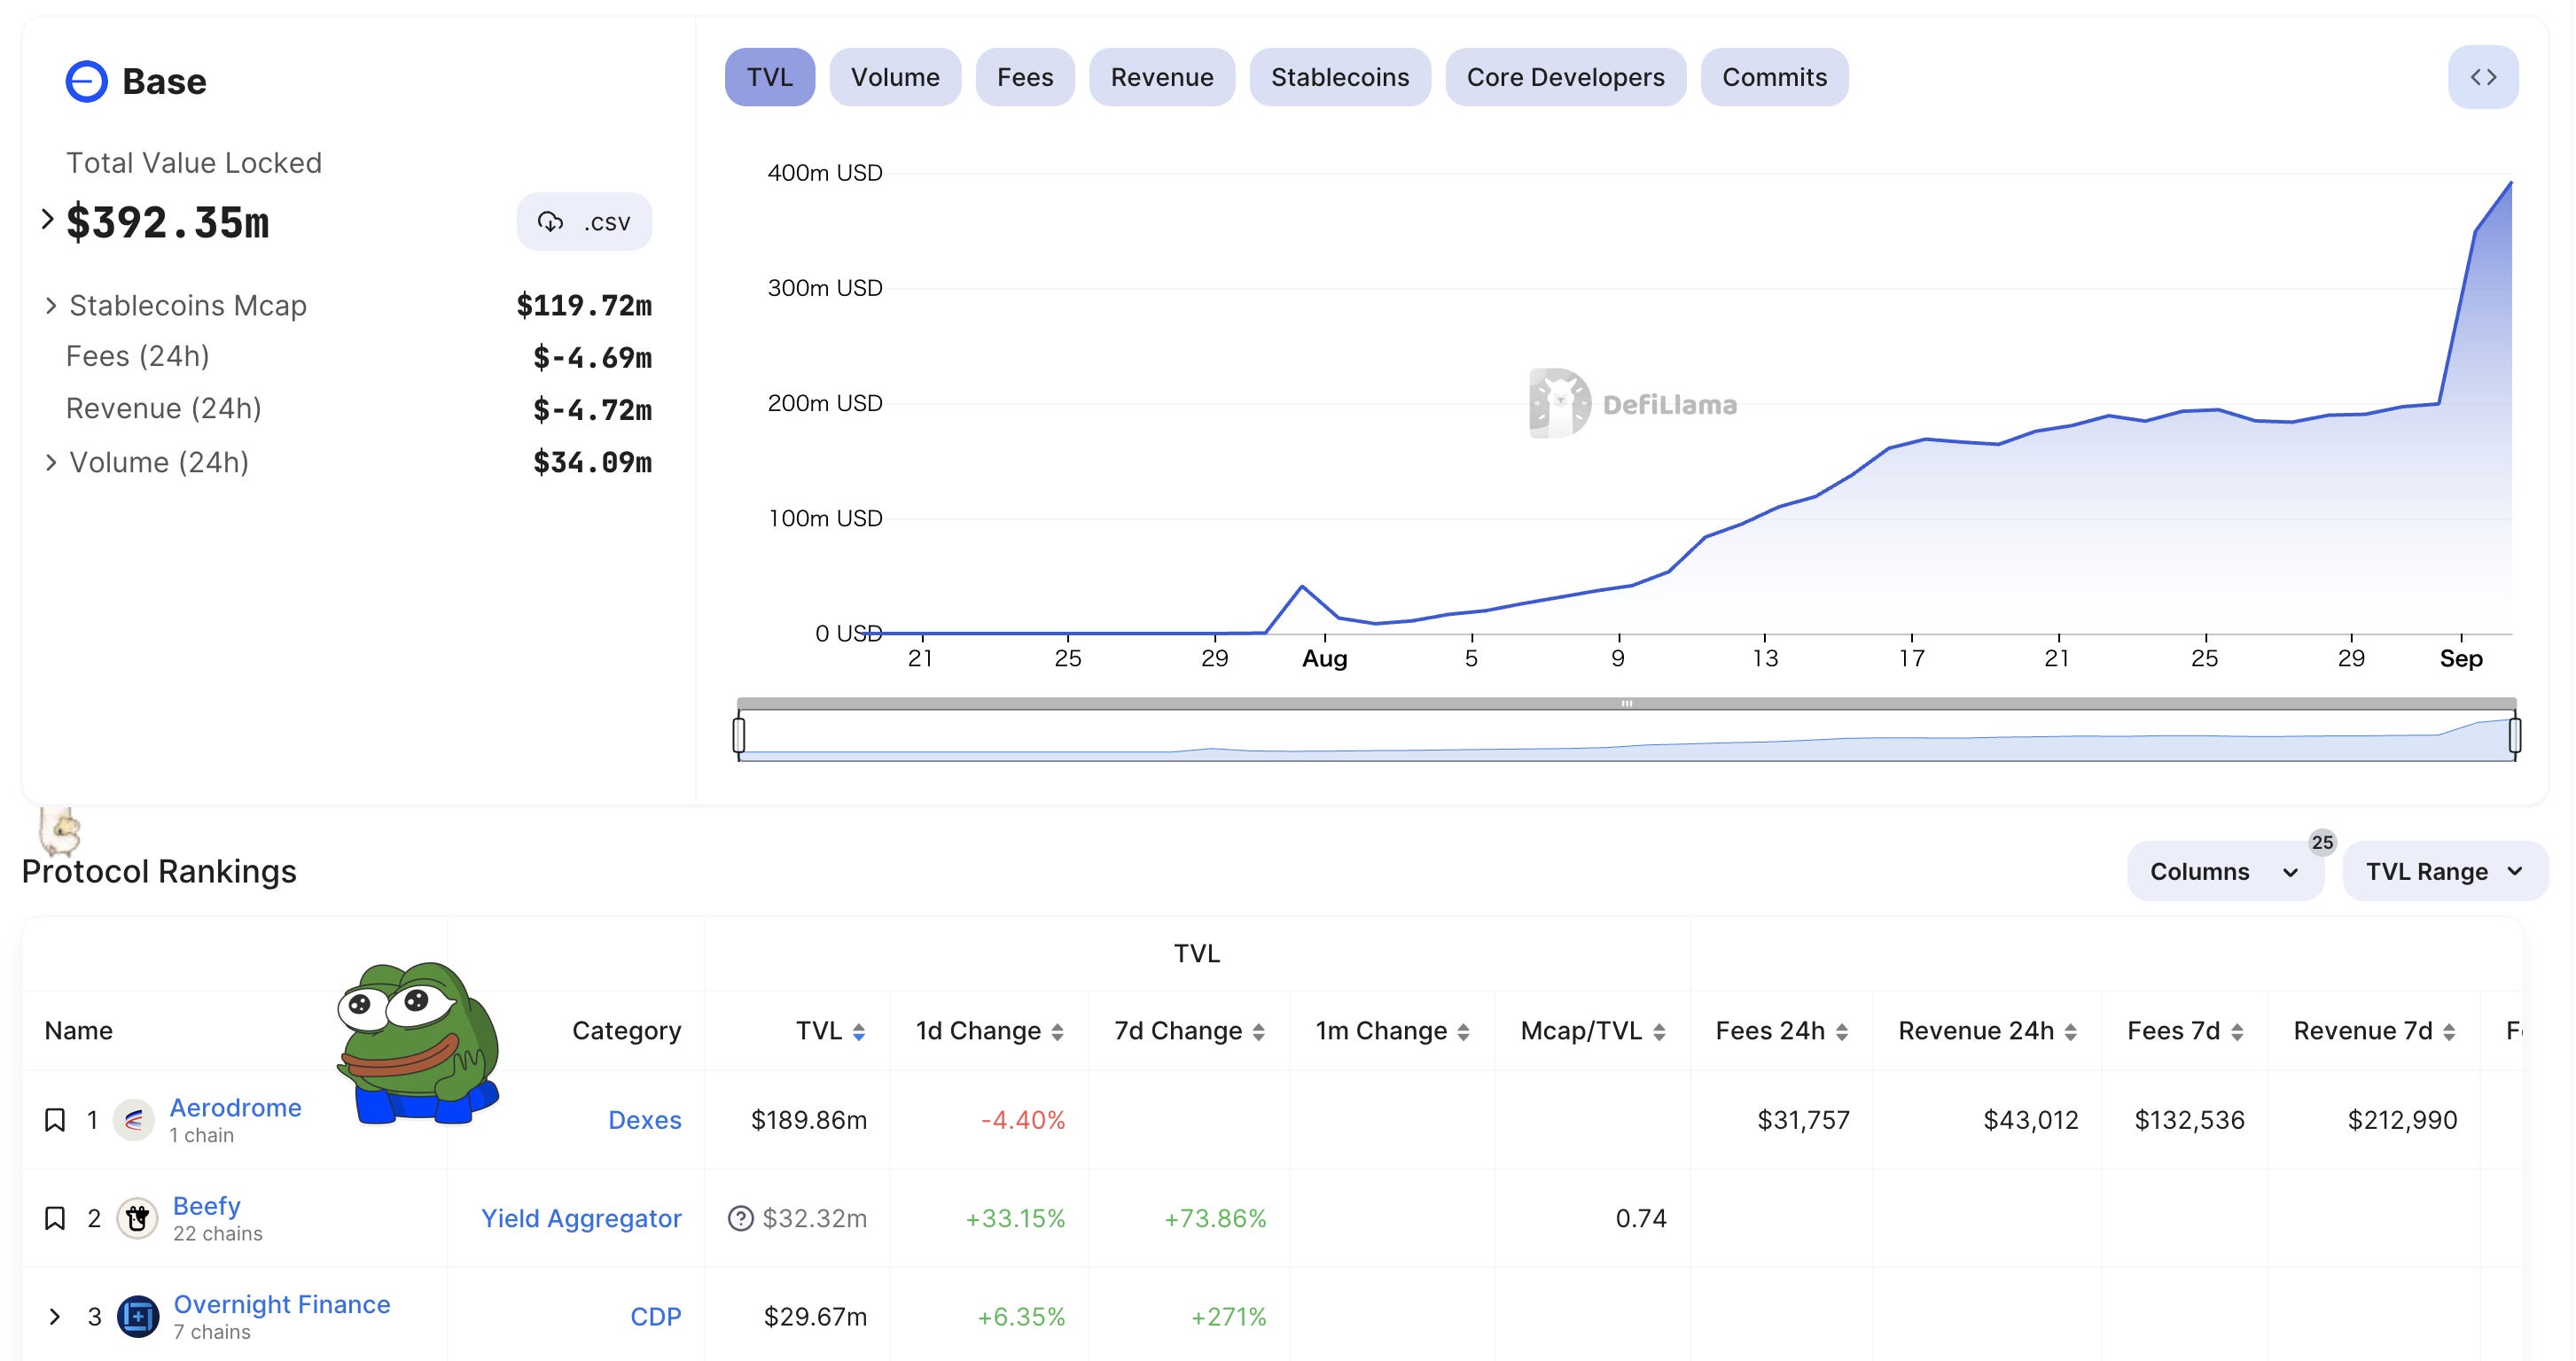
Task: Toggle the Volume chart pill
Action: click(x=894, y=77)
